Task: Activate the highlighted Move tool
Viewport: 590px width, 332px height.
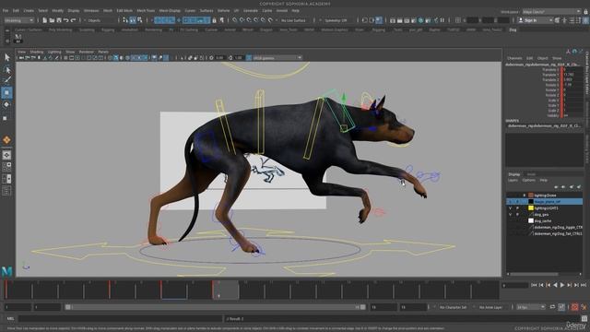Action: coord(6,92)
